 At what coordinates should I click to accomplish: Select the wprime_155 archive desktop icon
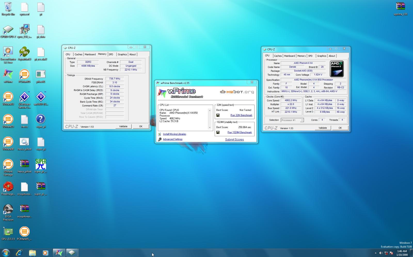[x=400, y=9]
